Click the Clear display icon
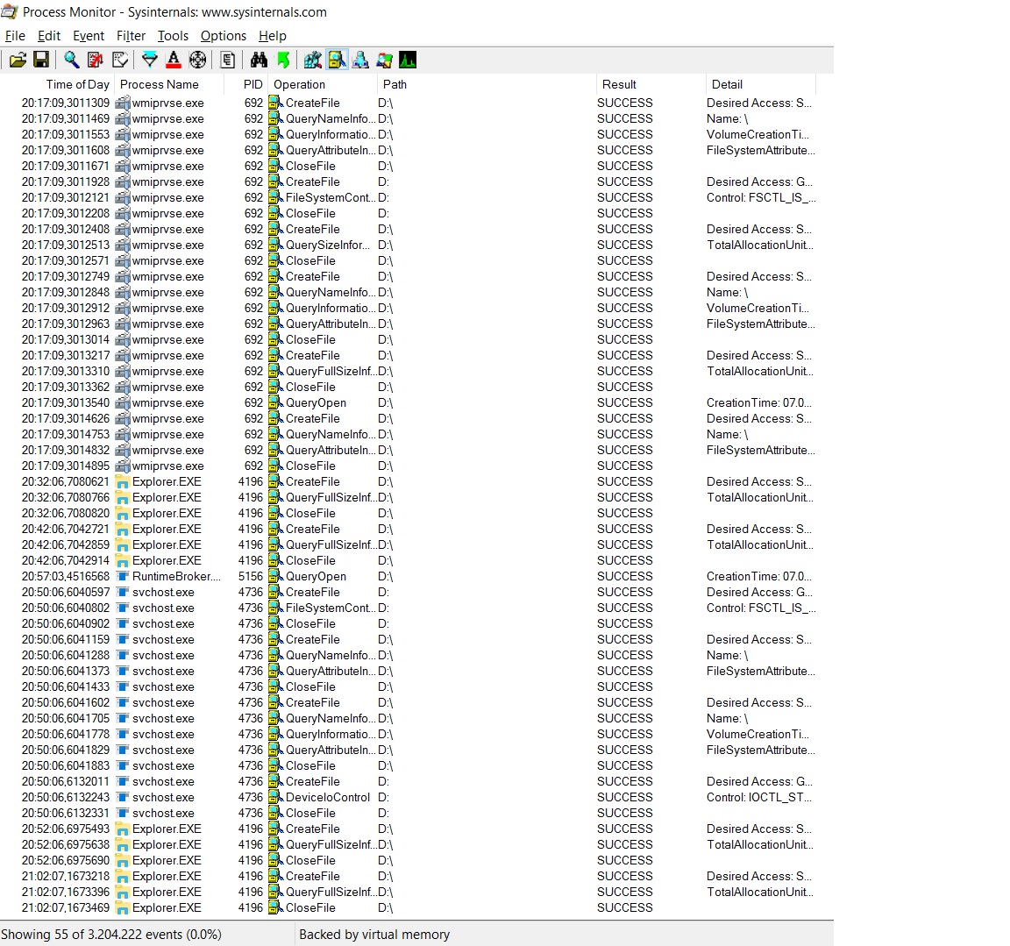Image resolution: width=1010 pixels, height=946 pixels. point(120,60)
